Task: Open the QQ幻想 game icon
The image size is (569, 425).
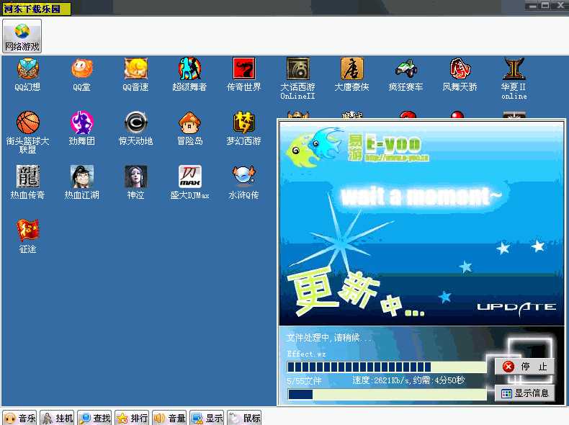Action: (x=27, y=69)
